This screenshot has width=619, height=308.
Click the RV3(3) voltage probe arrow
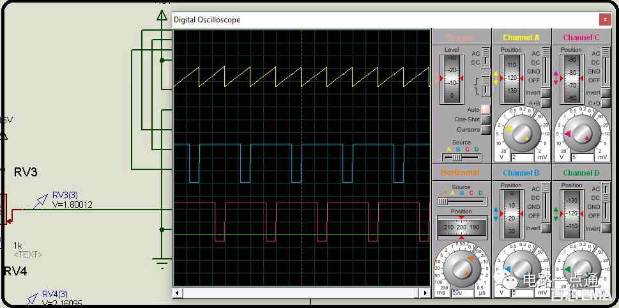(x=40, y=201)
